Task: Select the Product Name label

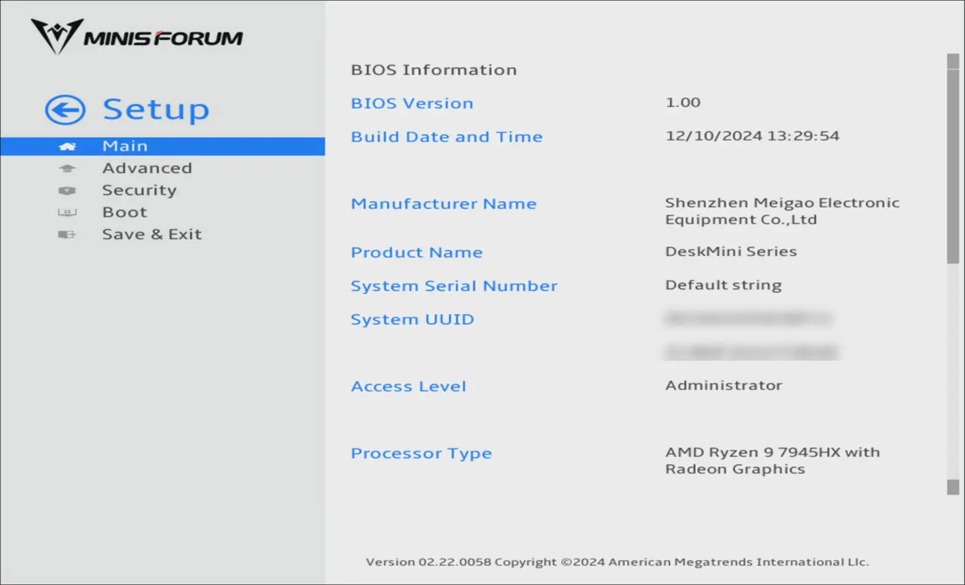Action: (417, 253)
